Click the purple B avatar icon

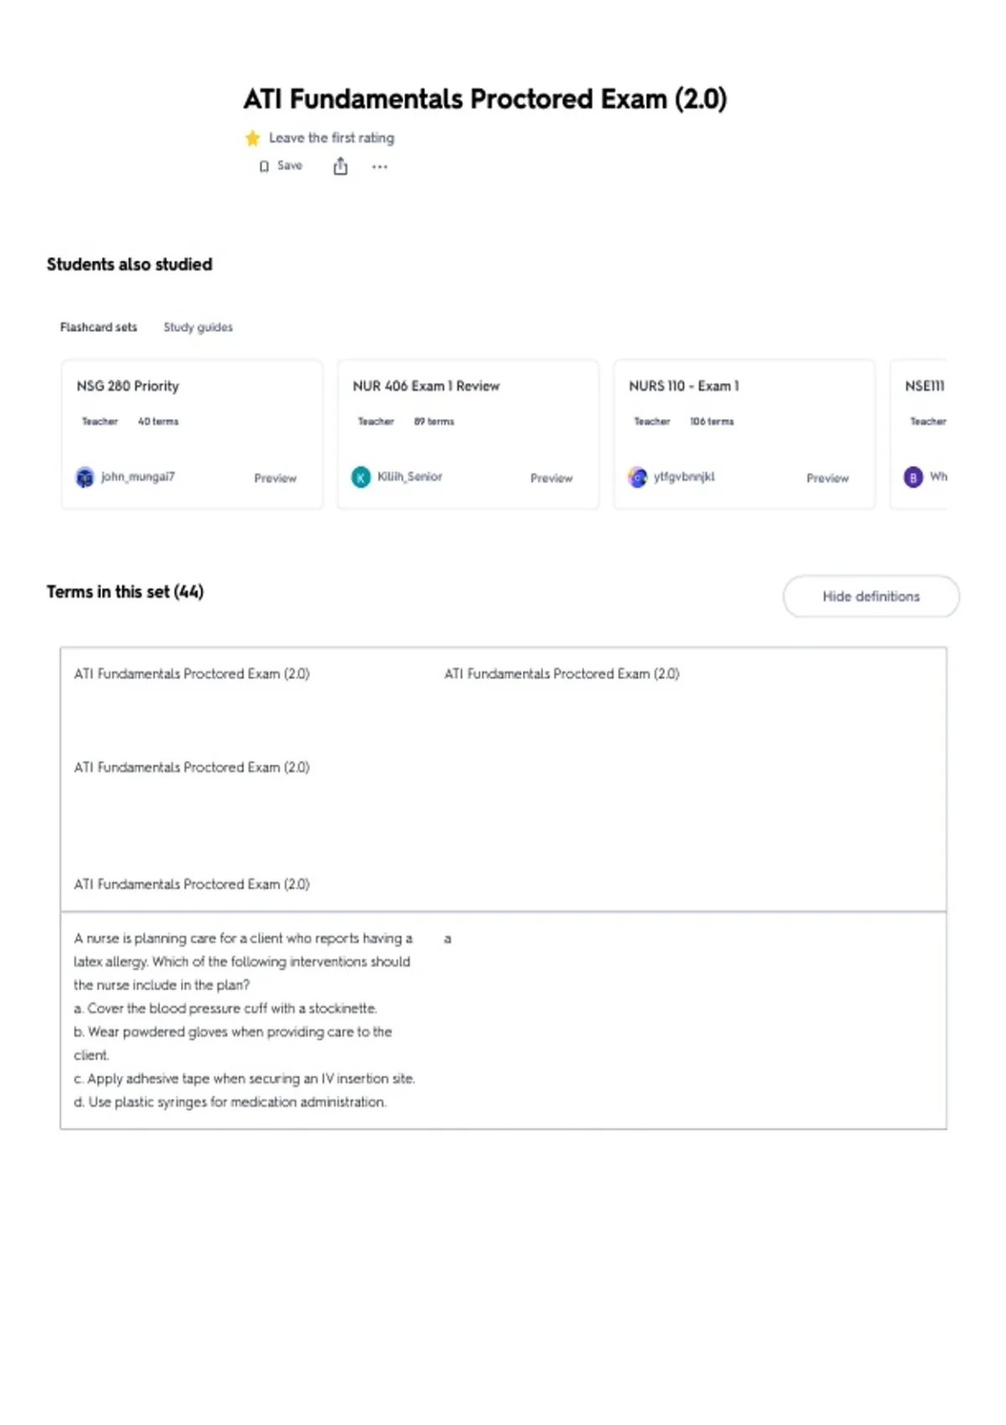point(913,478)
